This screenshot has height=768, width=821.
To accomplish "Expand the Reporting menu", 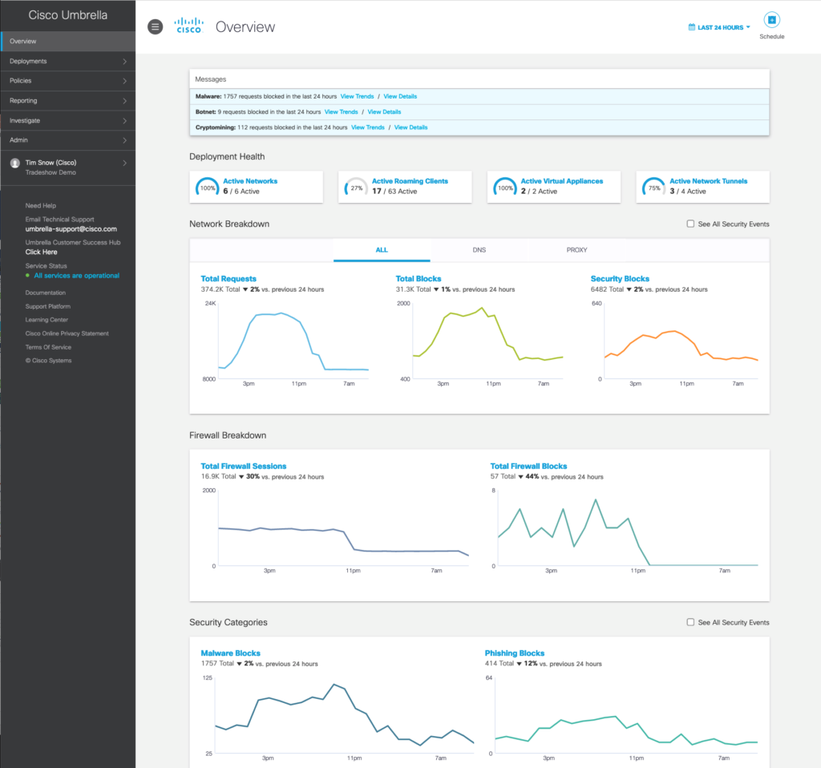I will click(68, 100).
